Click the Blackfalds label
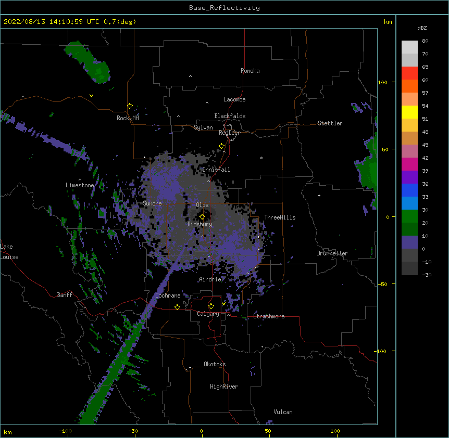The height and width of the screenshot is (438, 449). (230, 116)
